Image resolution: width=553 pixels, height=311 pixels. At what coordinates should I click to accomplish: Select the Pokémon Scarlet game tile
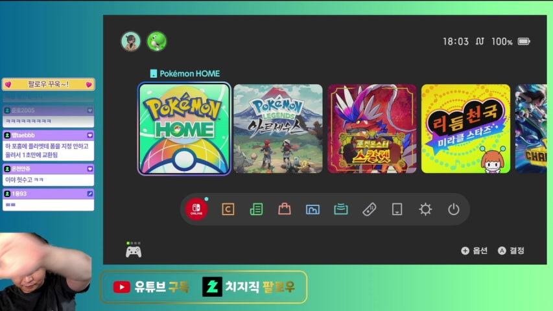click(372, 129)
